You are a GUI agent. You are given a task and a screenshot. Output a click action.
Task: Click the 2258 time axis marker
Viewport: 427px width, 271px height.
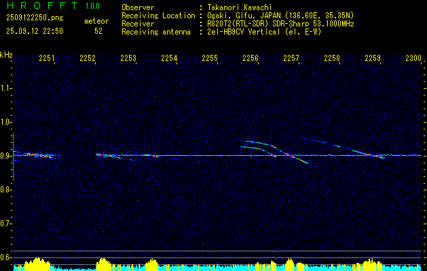[332, 58]
